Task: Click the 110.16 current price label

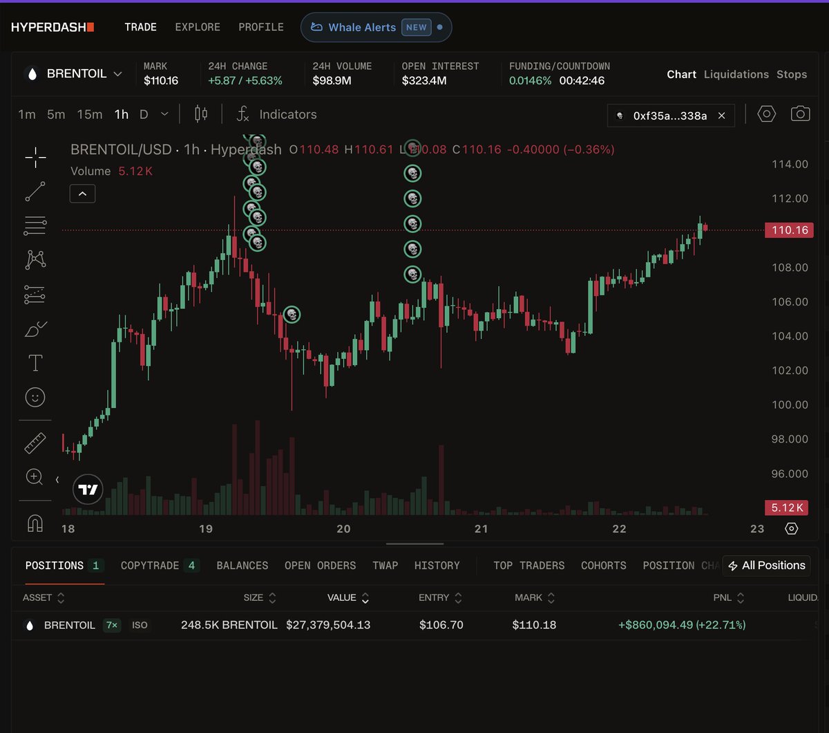Action: [789, 230]
